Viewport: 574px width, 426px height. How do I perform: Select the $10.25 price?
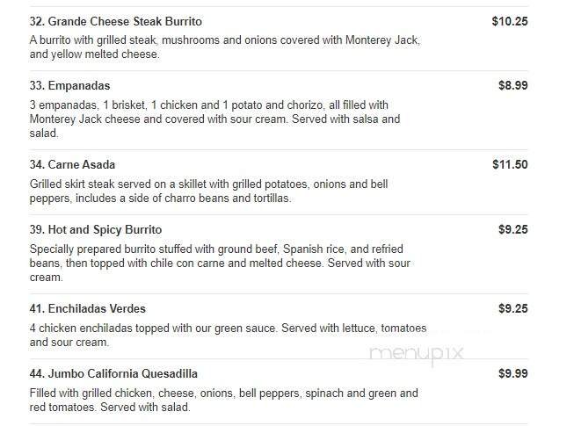pyautogui.click(x=509, y=20)
